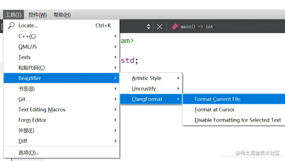Expand the arrow next to Uncrustify
This screenshot has height=161, width=285.
click(178, 88)
